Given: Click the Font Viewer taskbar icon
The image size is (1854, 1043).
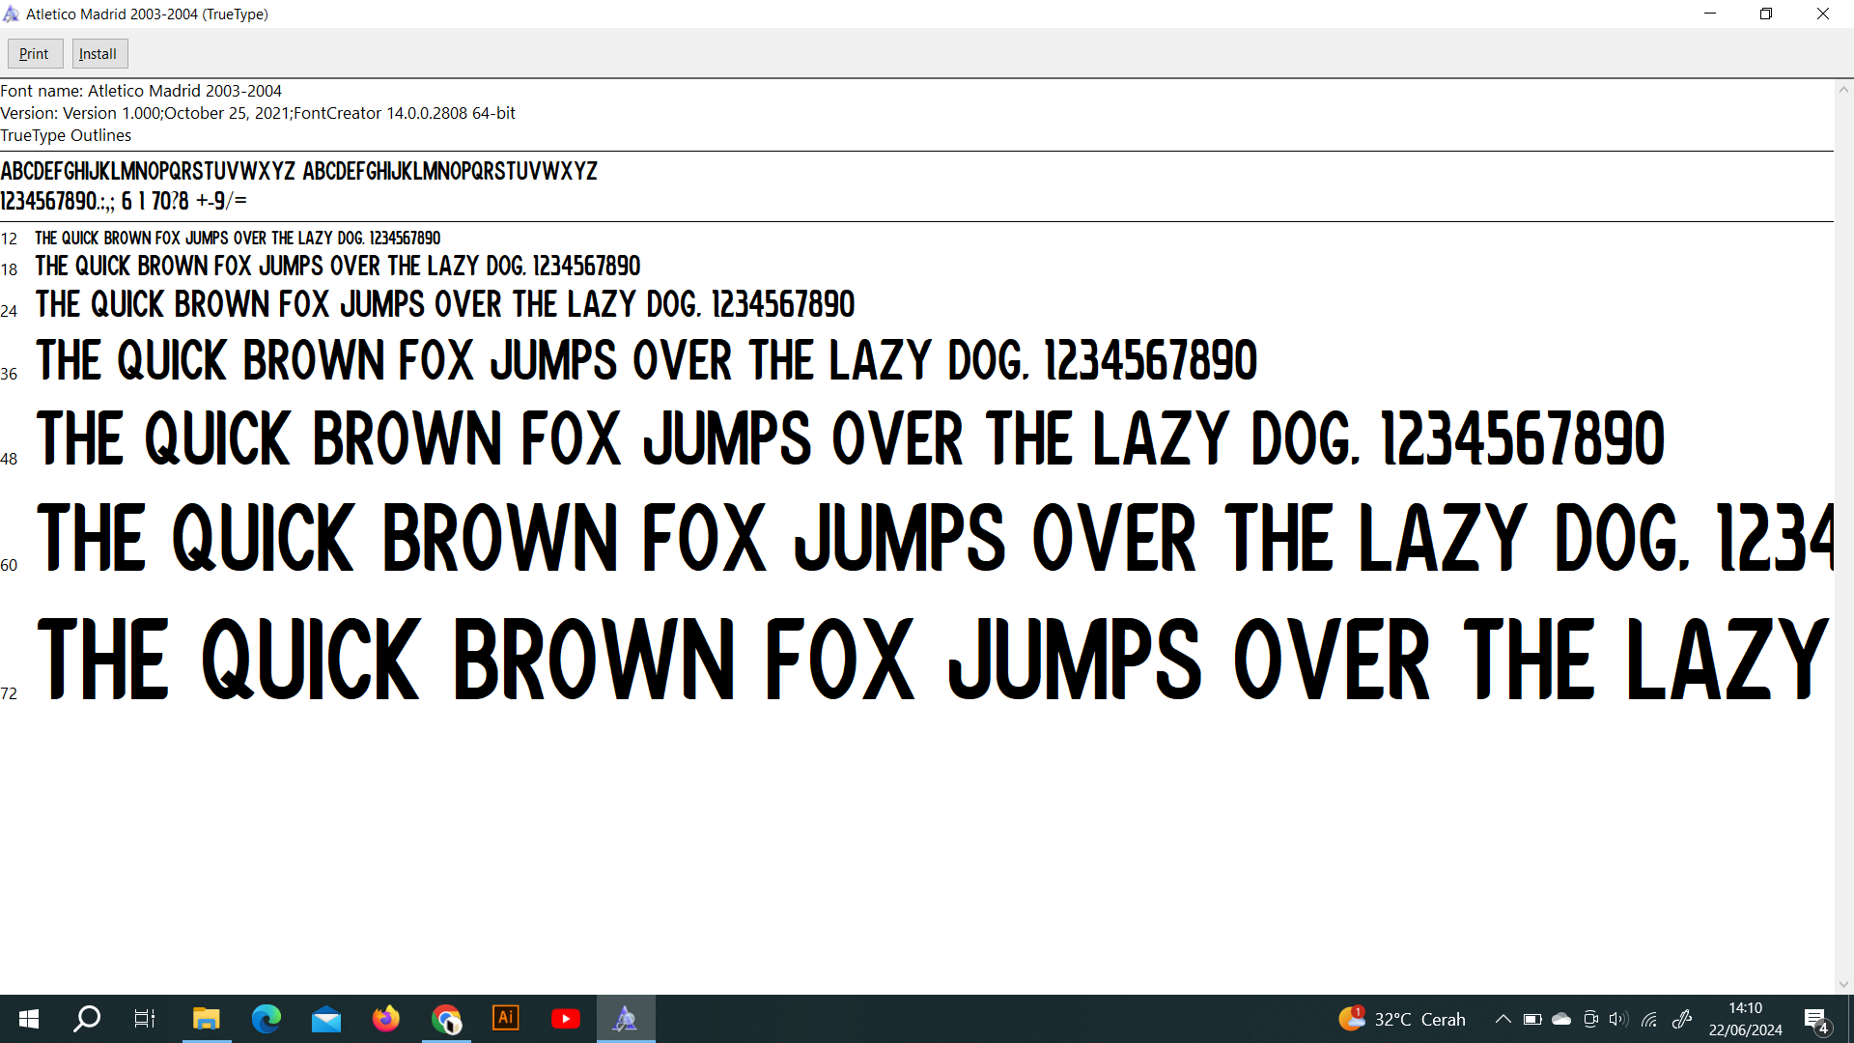Looking at the screenshot, I should point(626,1019).
